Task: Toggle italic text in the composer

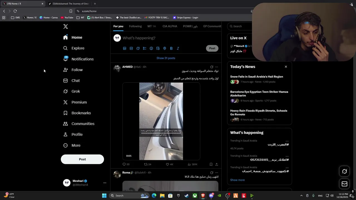Action: pyautogui.click(x=178, y=48)
